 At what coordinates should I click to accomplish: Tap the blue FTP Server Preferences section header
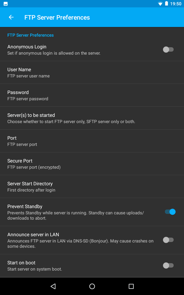tap(31, 35)
